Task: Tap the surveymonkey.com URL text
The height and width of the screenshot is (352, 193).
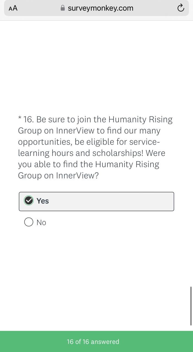Action: [x=100, y=8]
